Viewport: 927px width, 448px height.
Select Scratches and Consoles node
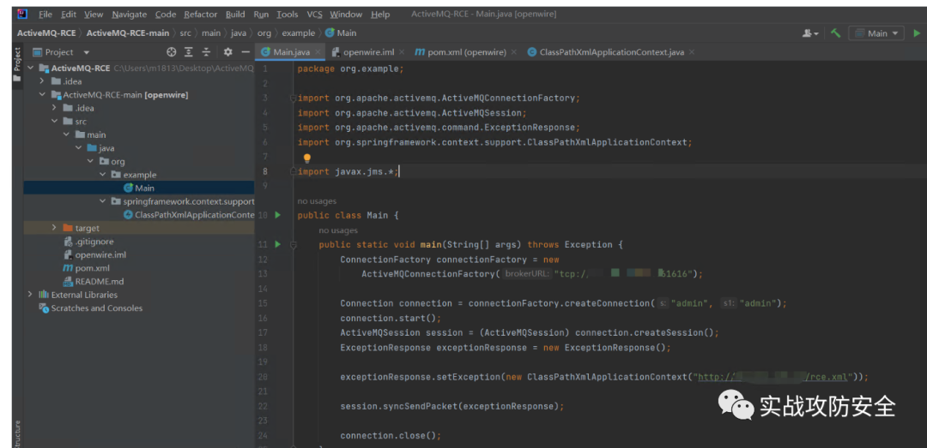coord(90,308)
